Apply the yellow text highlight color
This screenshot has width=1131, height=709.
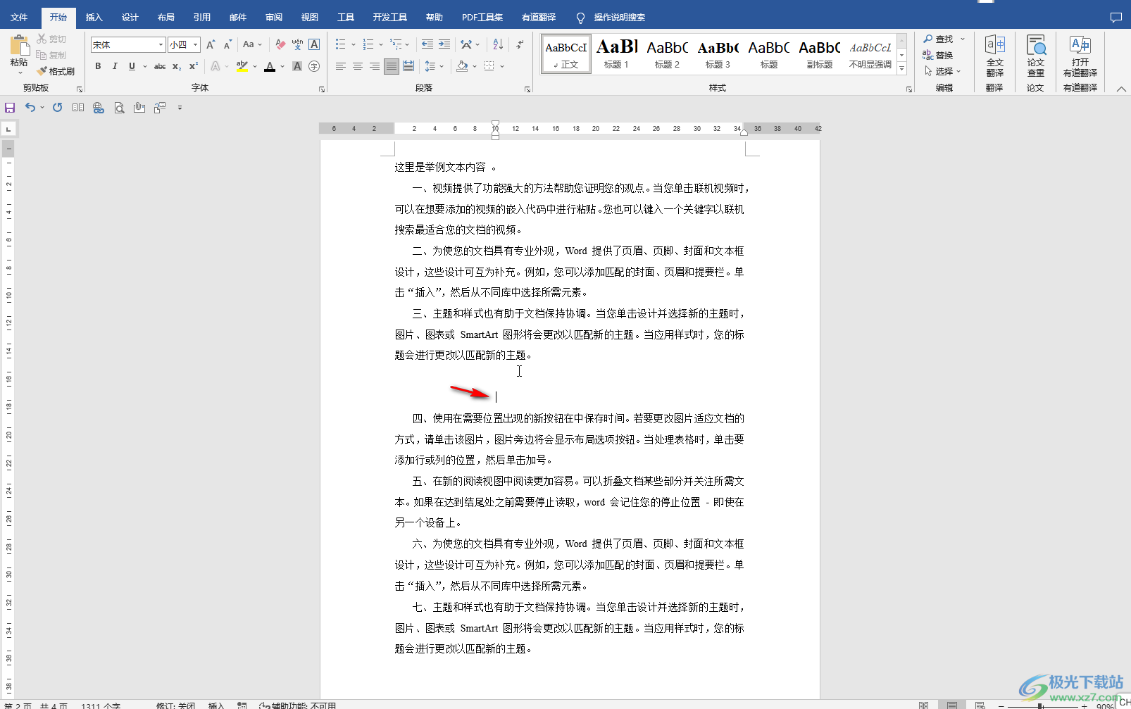click(x=242, y=66)
